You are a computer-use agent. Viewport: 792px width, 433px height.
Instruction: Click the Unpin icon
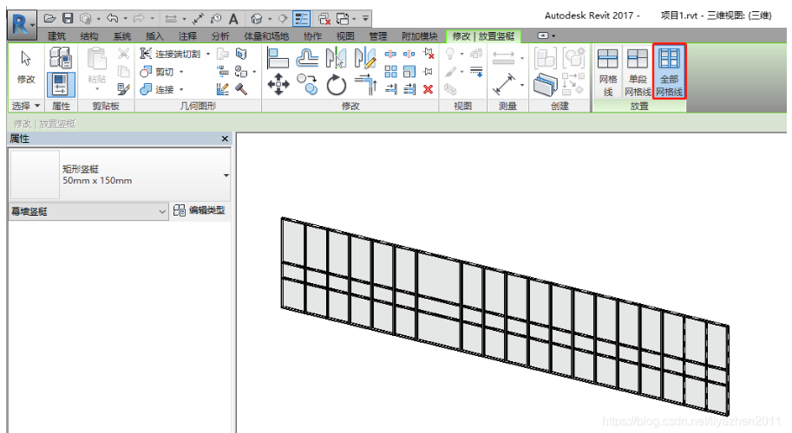429,54
